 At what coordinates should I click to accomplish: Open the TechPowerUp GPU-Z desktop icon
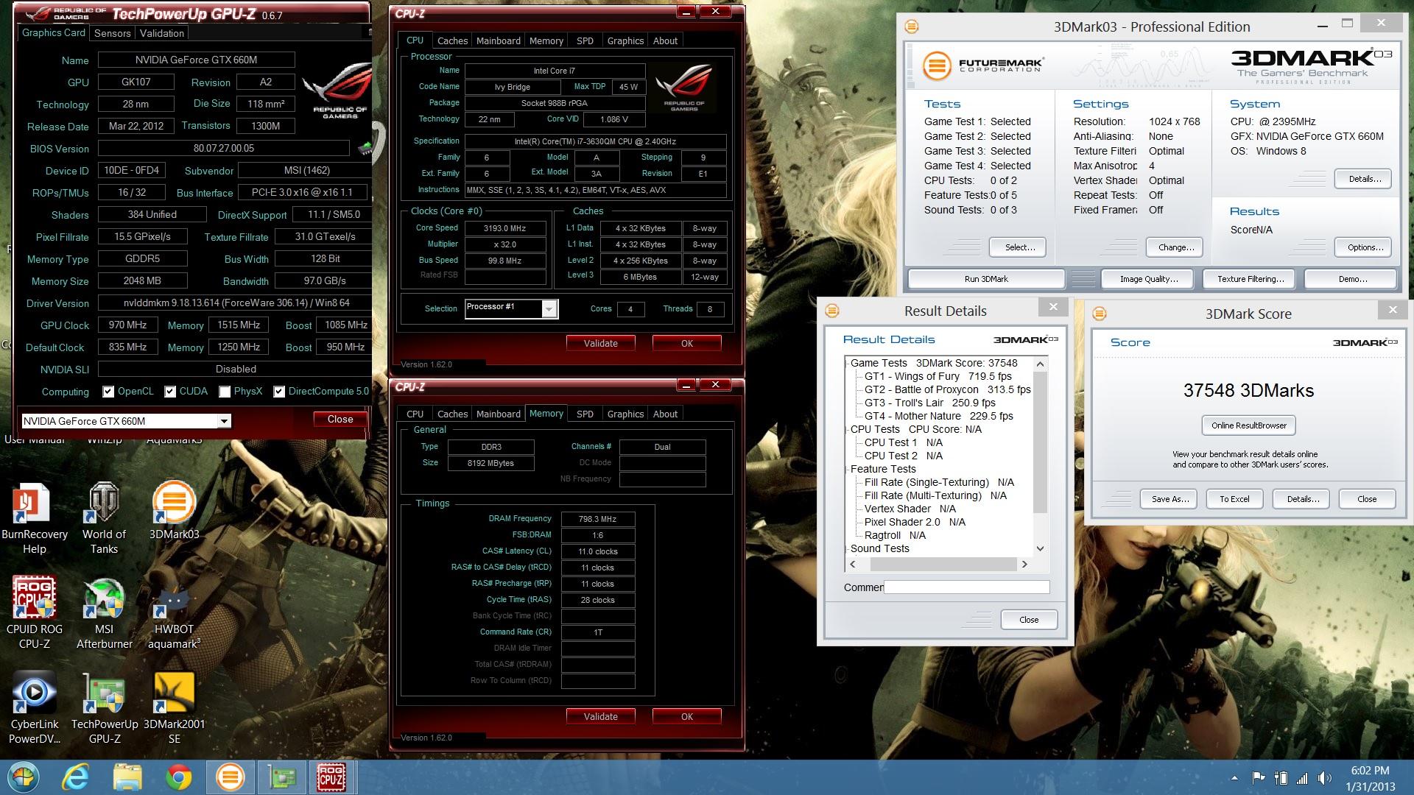[x=104, y=708]
